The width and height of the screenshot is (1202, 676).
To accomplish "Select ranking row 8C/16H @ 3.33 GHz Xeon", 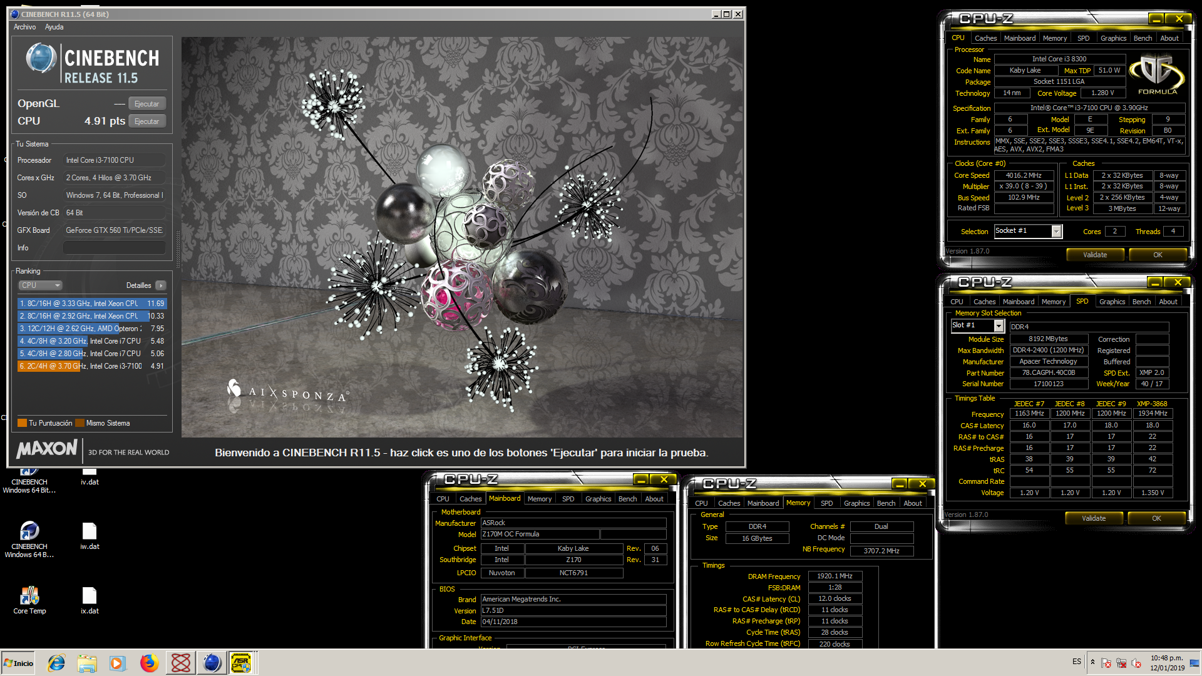I will pos(92,304).
